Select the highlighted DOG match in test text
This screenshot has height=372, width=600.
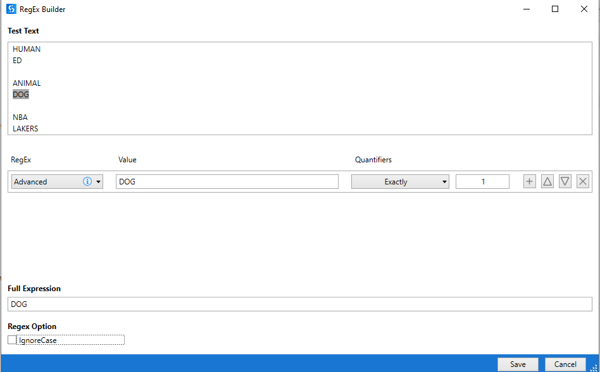[20, 94]
